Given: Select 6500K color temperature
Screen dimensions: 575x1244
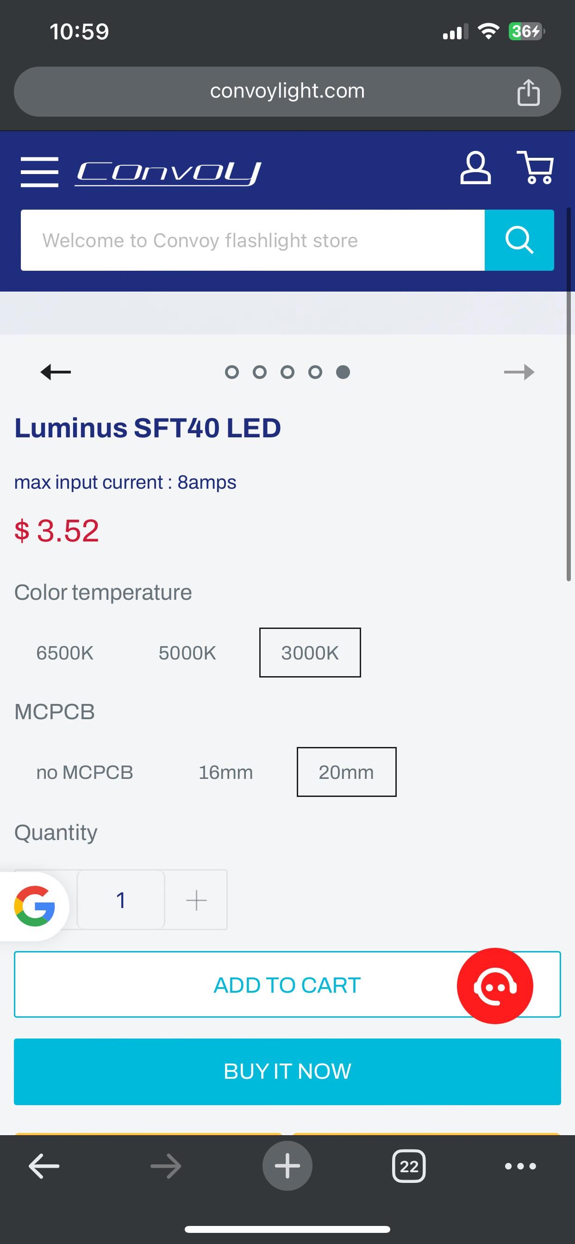Looking at the screenshot, I should pos(65,653).
